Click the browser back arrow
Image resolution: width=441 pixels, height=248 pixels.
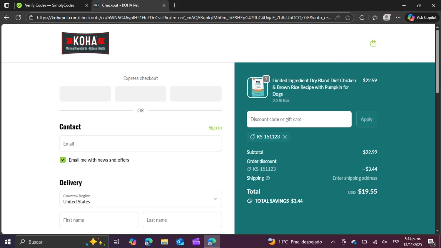click(x=6, y=18)
